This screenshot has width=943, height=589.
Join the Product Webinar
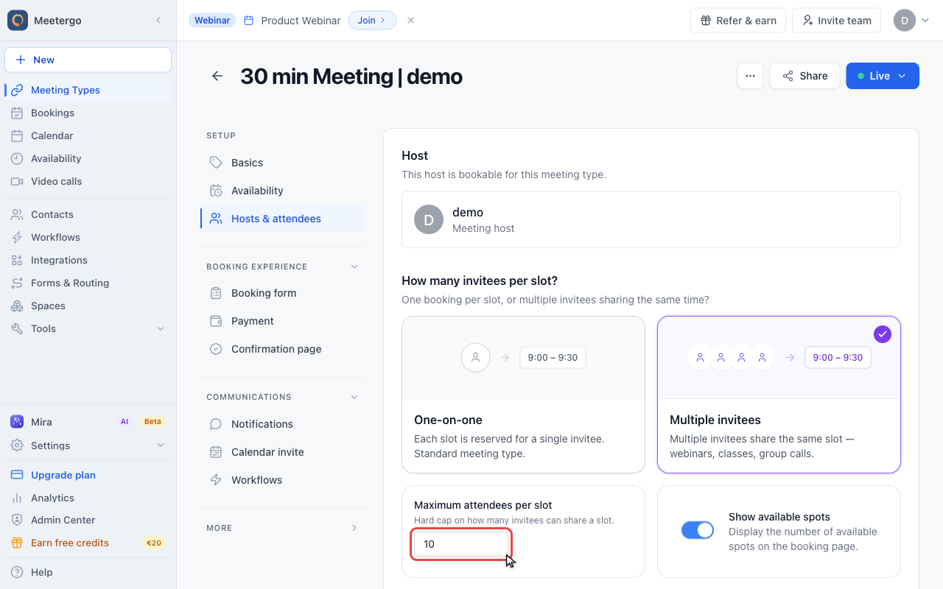coord(372,21)
